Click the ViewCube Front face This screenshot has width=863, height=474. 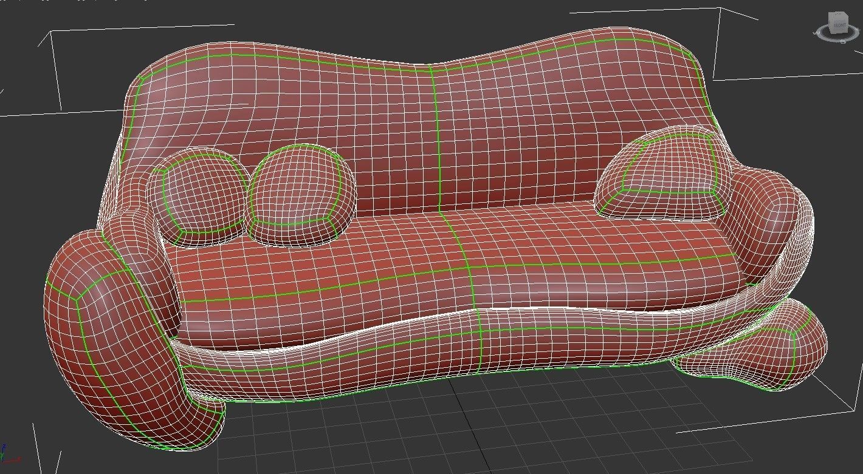[839, 25]
